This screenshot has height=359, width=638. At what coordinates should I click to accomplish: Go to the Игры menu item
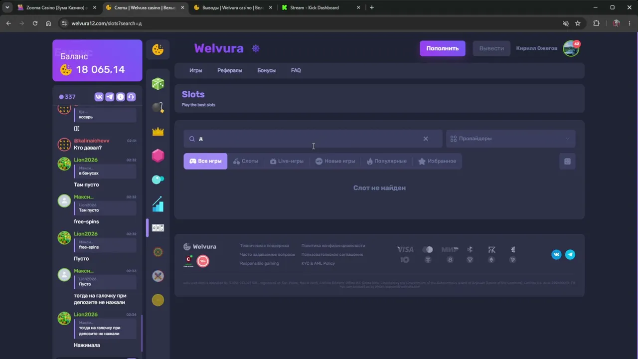tap(196, 70)
